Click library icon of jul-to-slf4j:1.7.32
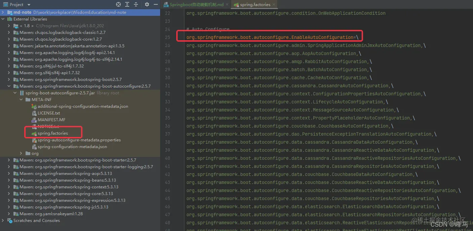473x231 pixels. tap(16, 66)
